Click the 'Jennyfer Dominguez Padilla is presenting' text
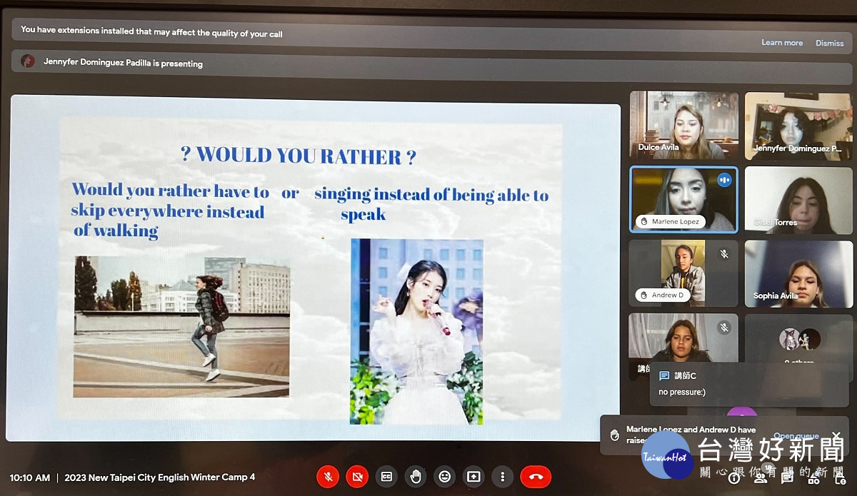This screenshot has width=857, height=496. pyautogui.click(x=123, y=63)
